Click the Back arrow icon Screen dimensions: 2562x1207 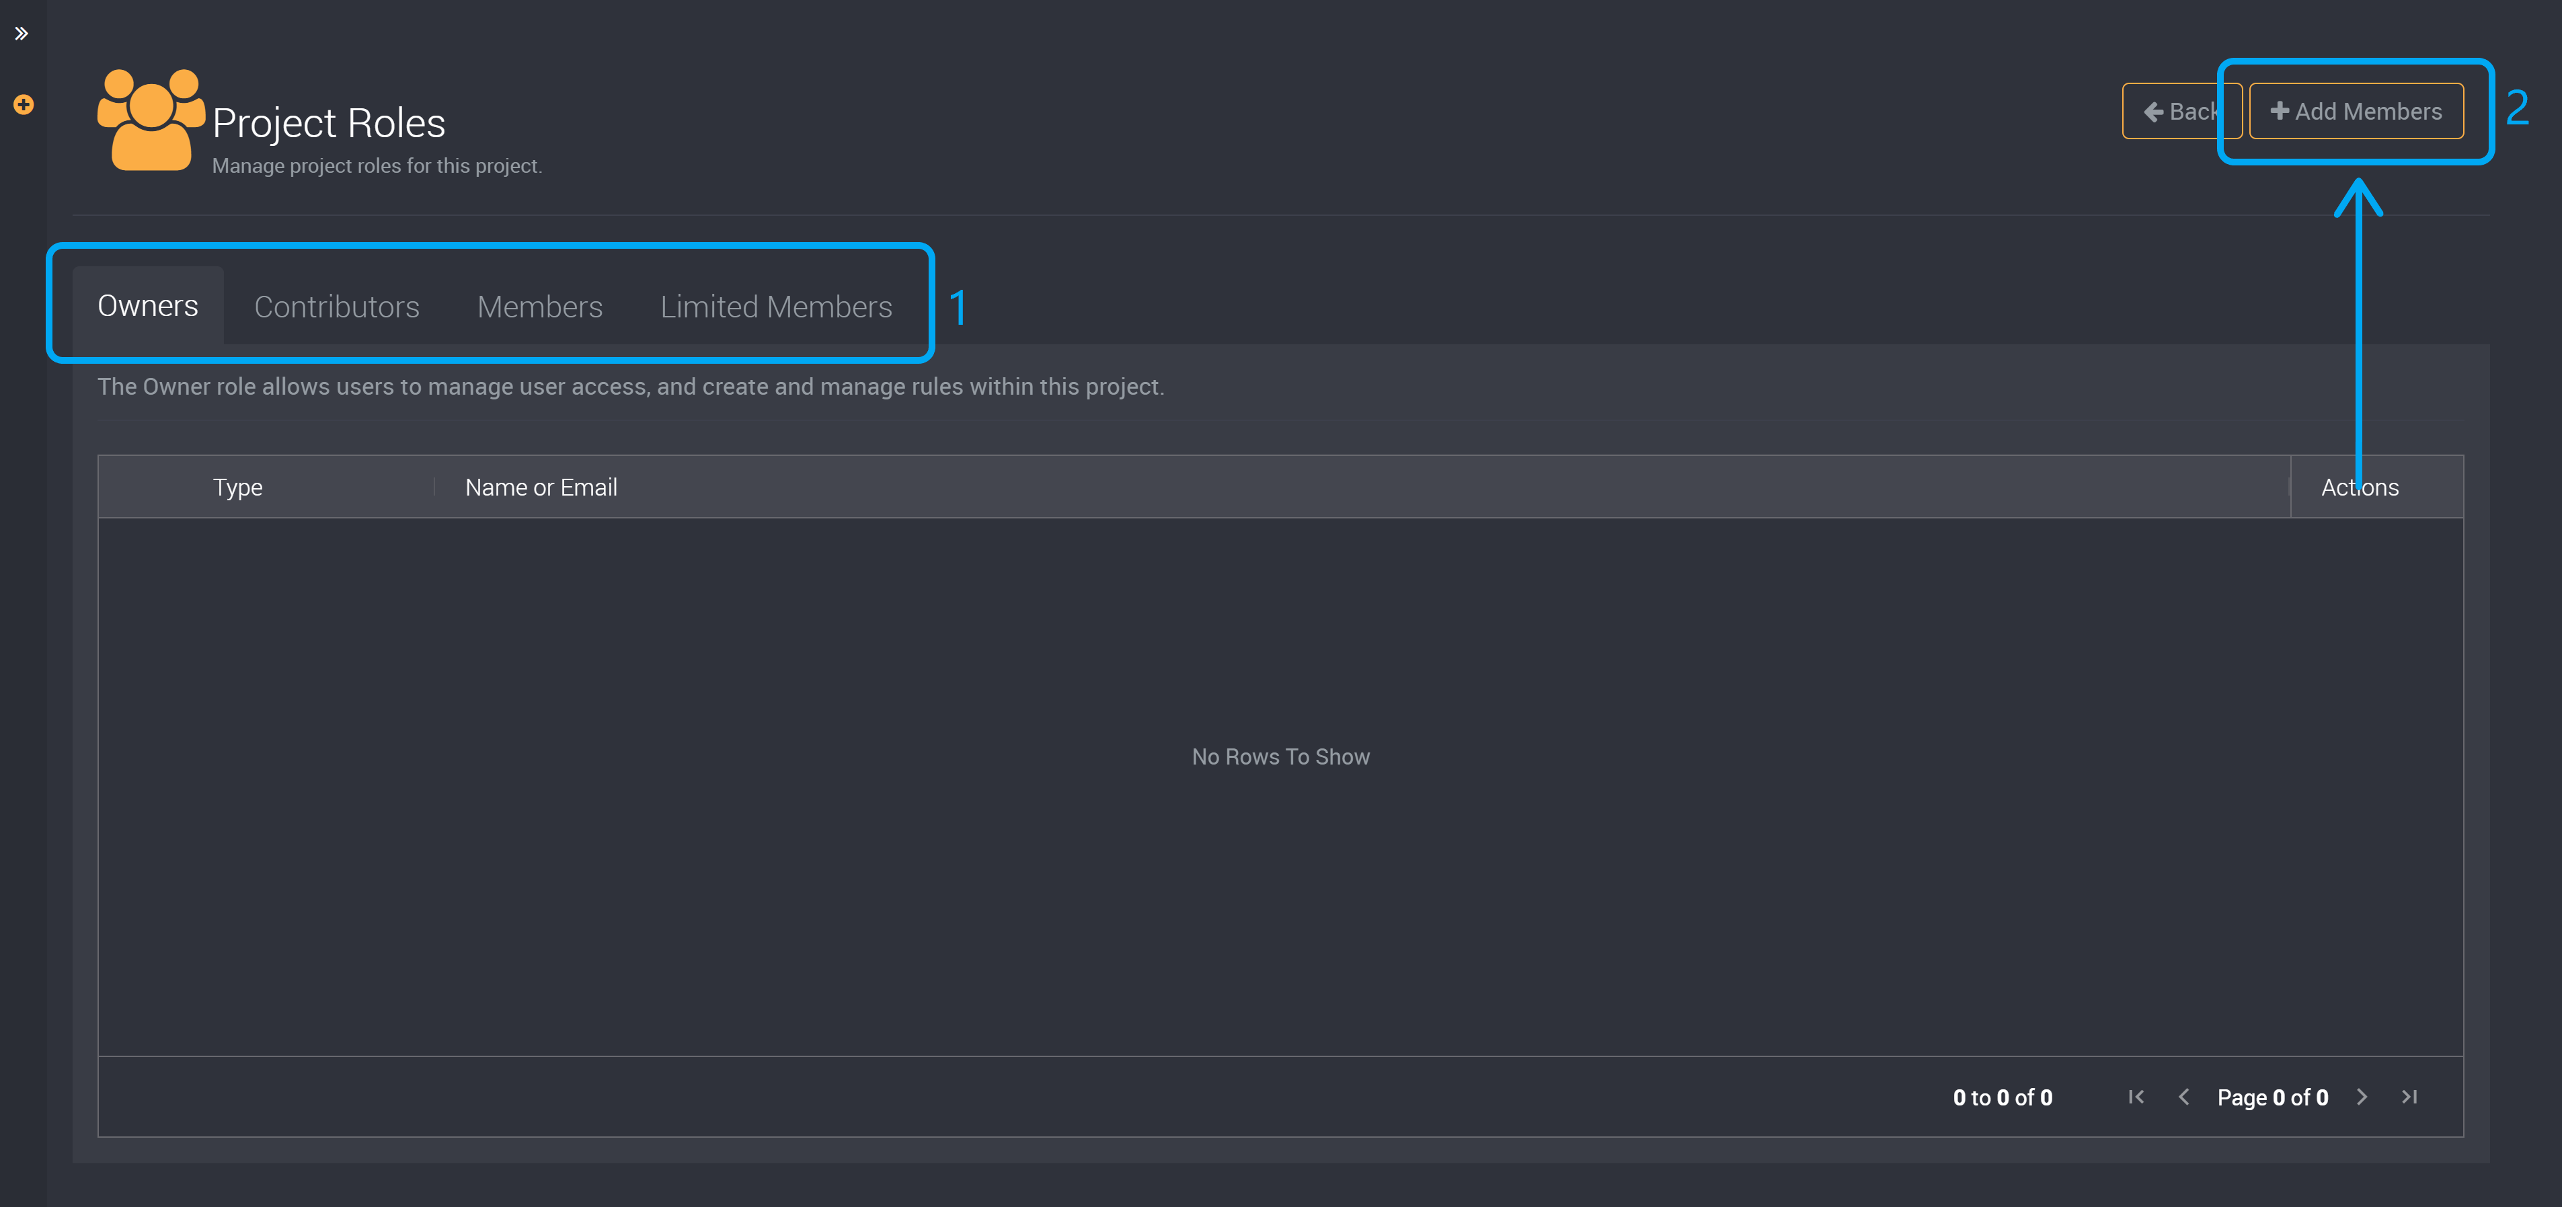pyautogui.click(x=2154, y=111)
